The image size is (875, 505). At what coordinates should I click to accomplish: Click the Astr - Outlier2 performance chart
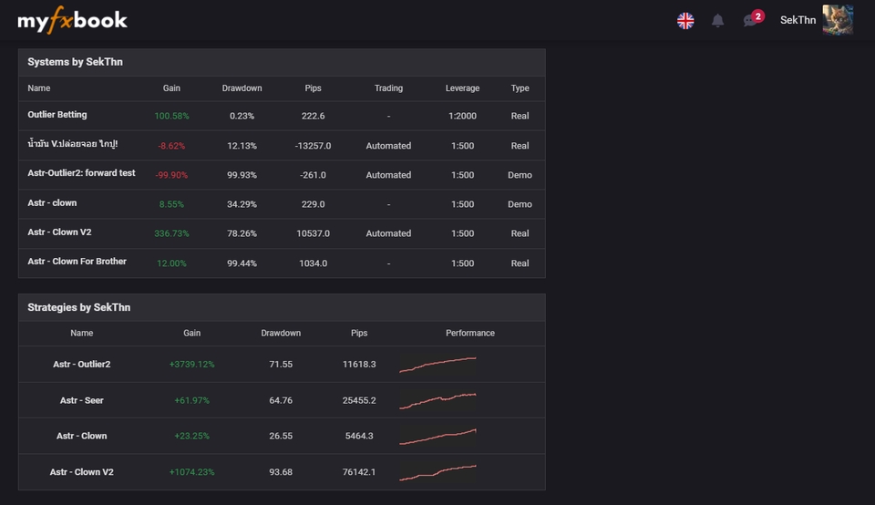tap(438, 365)
